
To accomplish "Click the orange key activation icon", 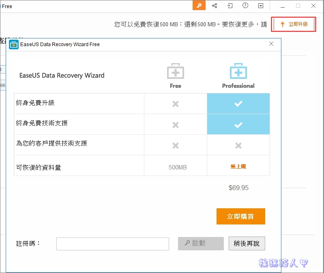I will [x=199, y=5].
